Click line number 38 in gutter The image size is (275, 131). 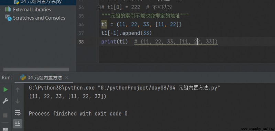81,42
